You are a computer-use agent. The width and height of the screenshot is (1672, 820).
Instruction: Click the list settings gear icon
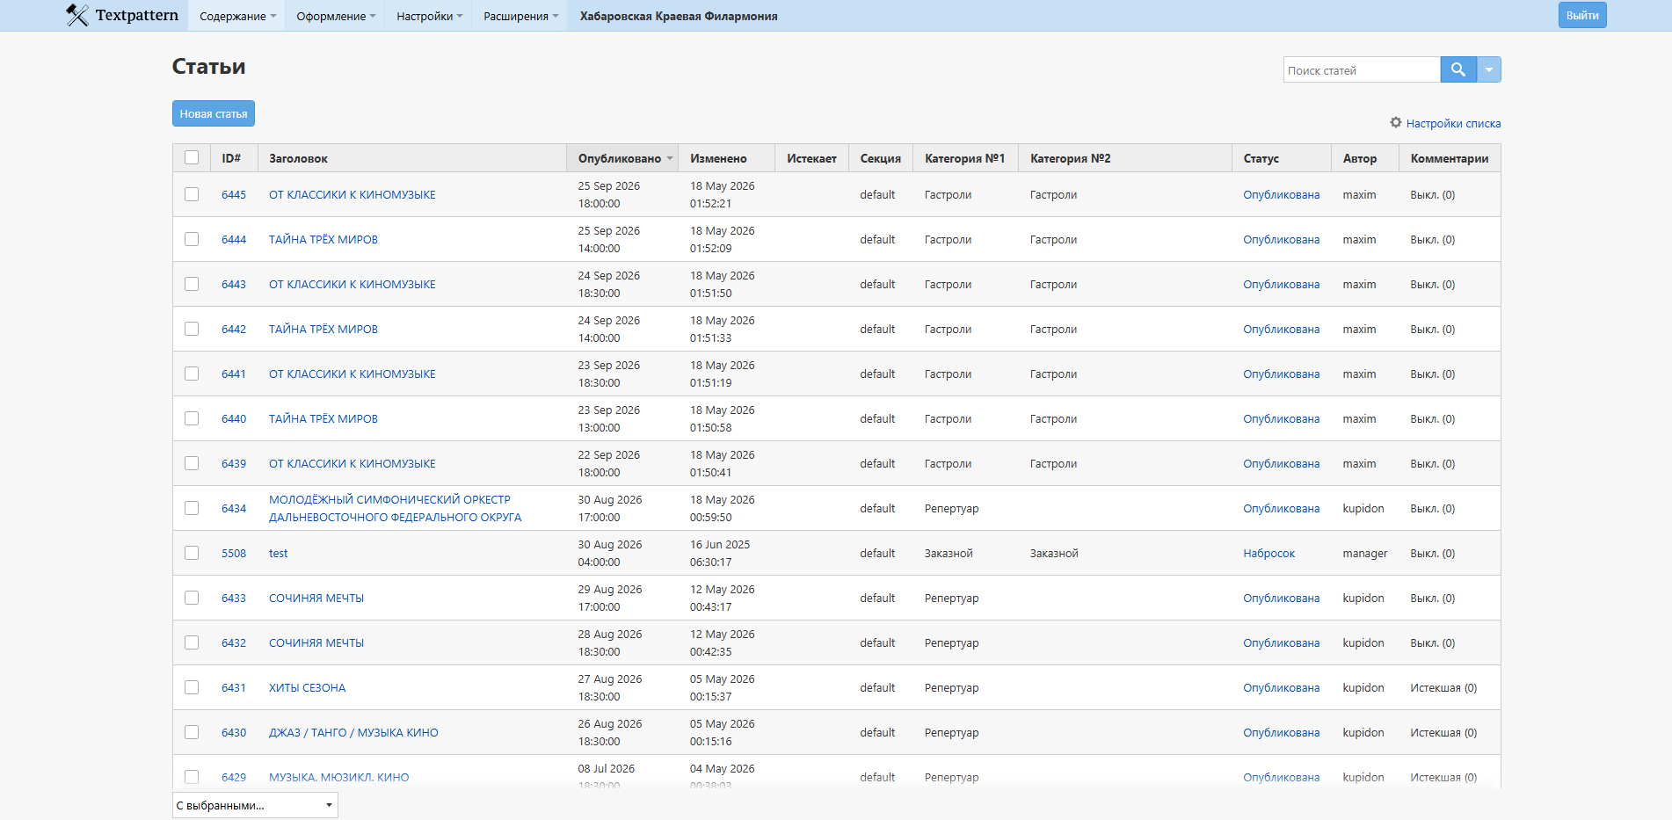(x=1396, y=123)
